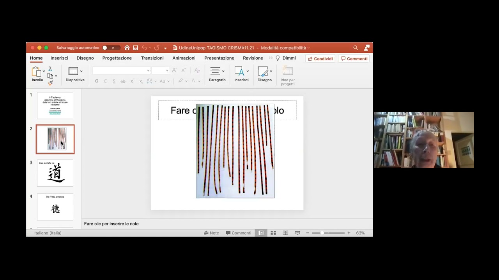499x280 pixels.
Task: Copy selection with the copy icon
Action: [x=50, y=76]
